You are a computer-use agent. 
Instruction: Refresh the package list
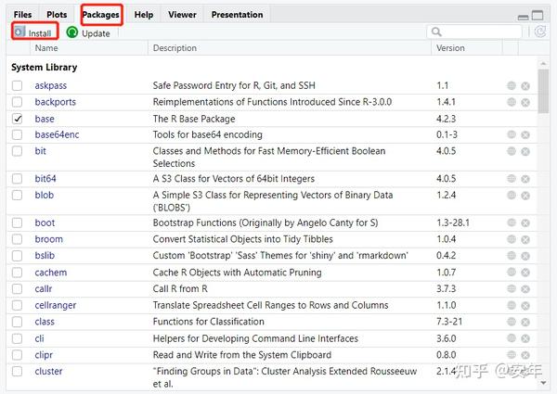[x=540, y=32]
